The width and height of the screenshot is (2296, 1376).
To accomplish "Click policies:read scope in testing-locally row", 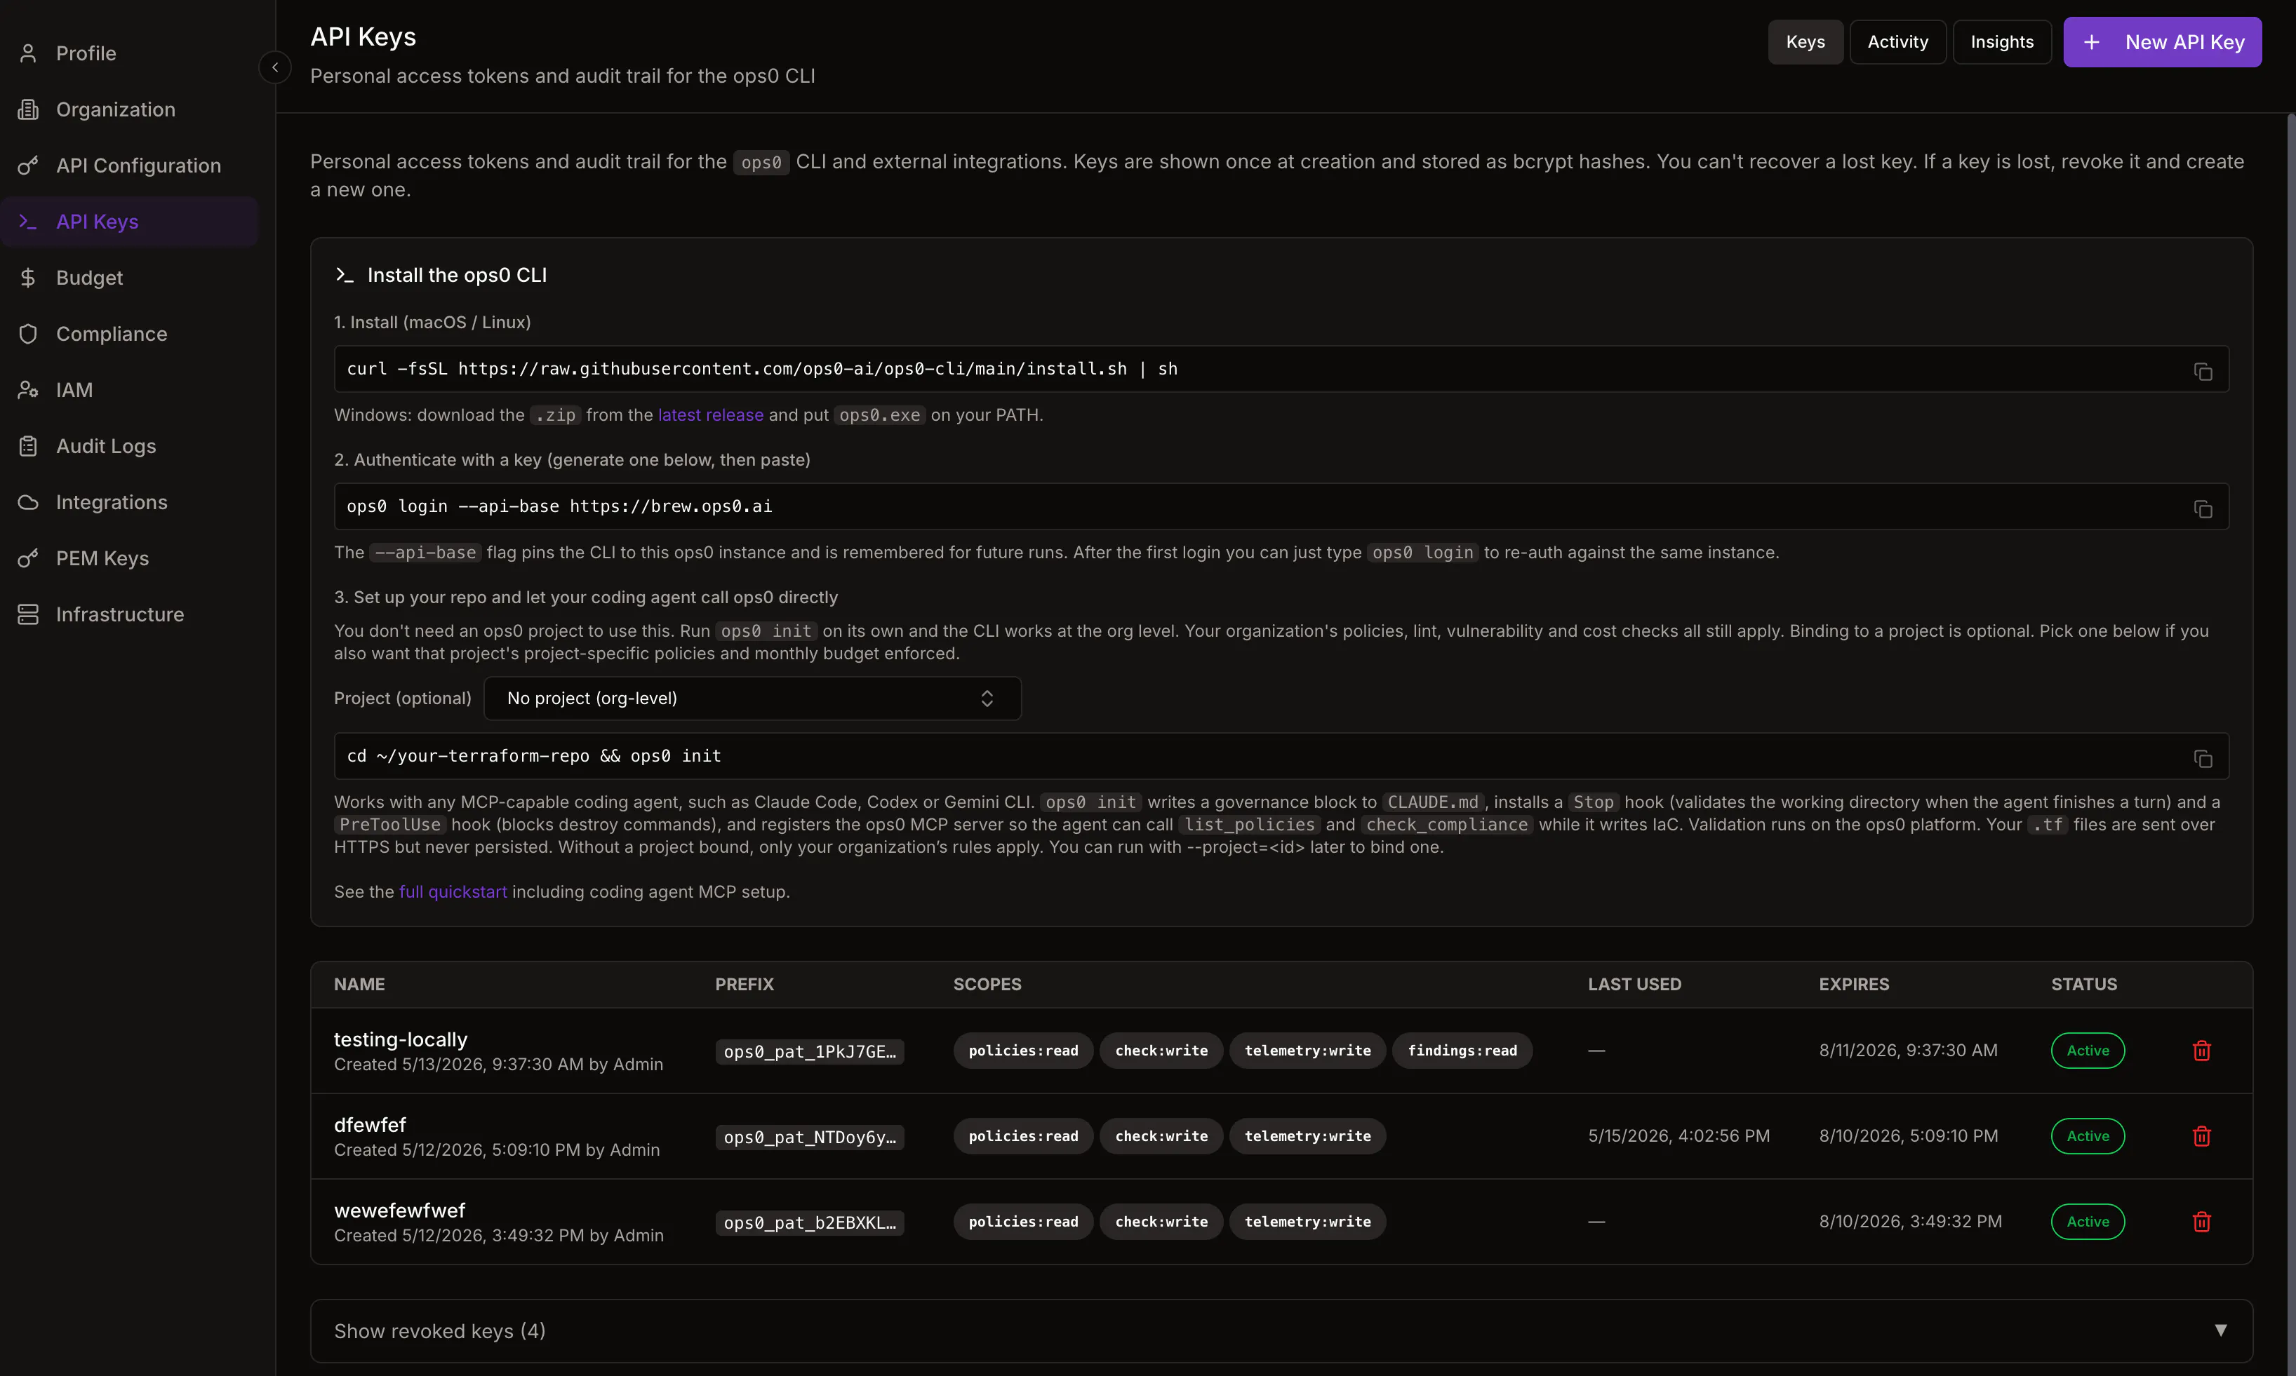I will pyautogui.click(x=1023, y=1051).
